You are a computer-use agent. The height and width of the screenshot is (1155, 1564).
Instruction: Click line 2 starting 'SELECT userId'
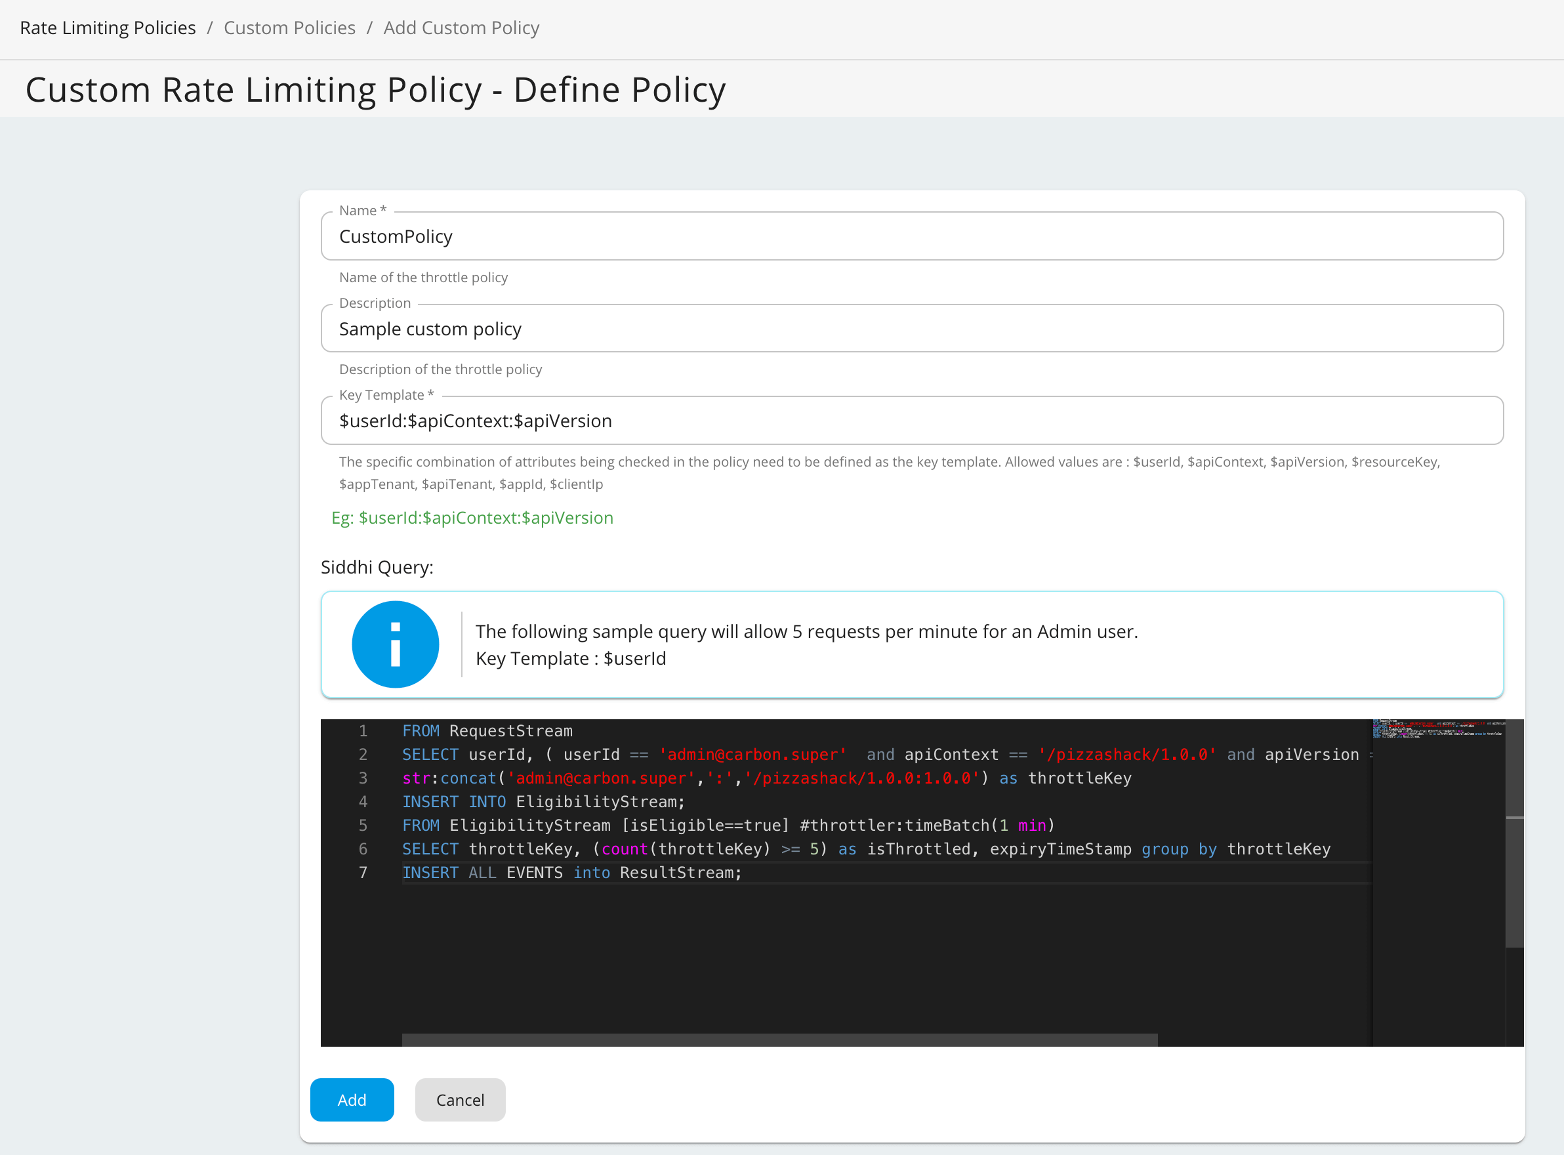tap(888, 755)
